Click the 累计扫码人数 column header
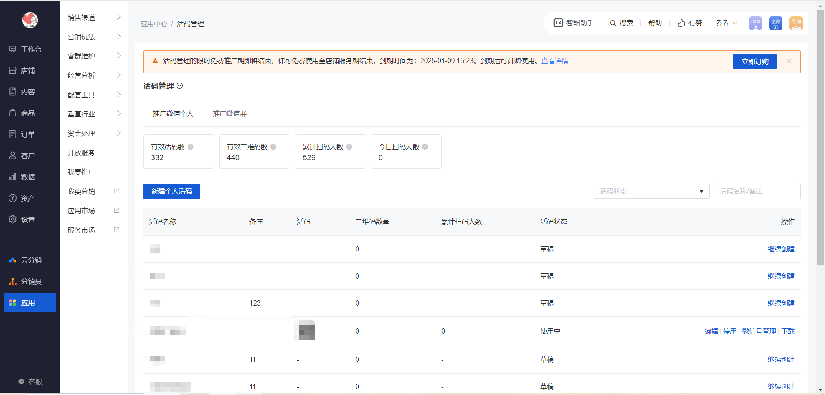Viewport: 825px width, 395px height. pos(461,222)
